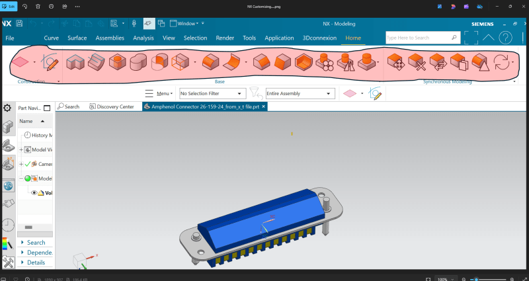
Task: Click the Search tab beside Discovery Center
Action: [69, 106]
